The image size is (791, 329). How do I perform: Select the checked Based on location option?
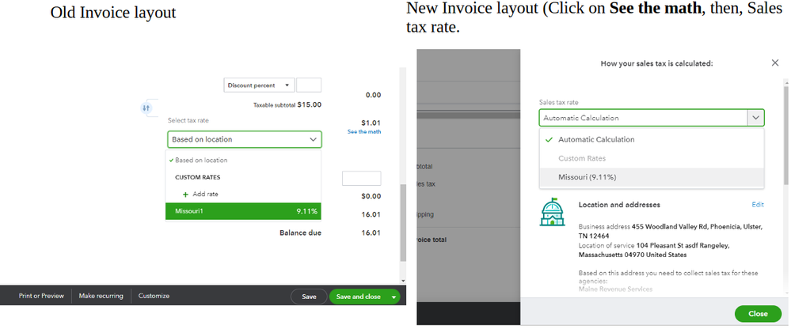point(243,161)
